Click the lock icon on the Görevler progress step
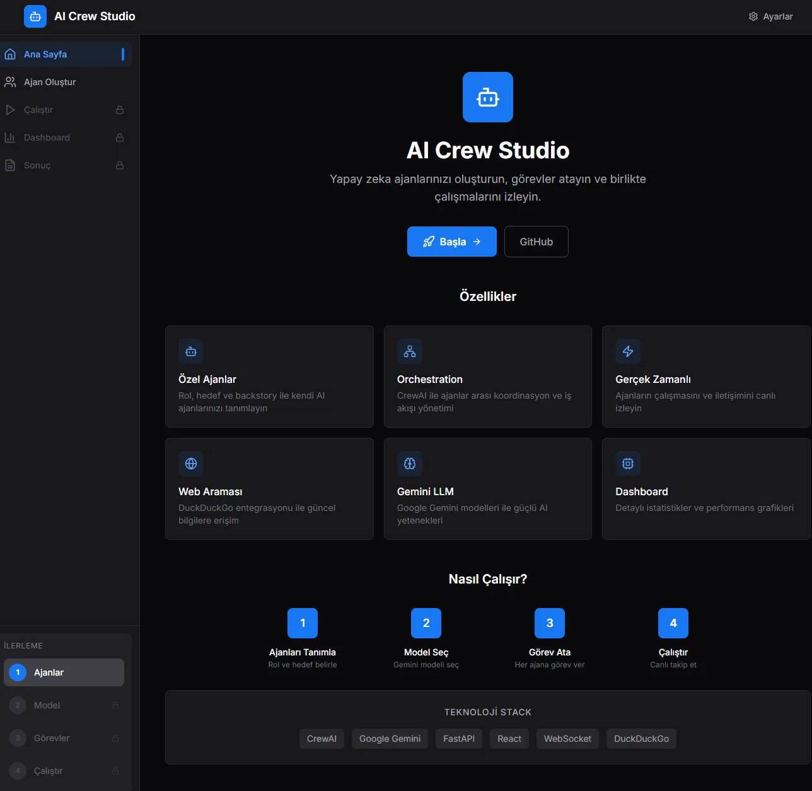812x791 pixels. (x=115, y=738)
